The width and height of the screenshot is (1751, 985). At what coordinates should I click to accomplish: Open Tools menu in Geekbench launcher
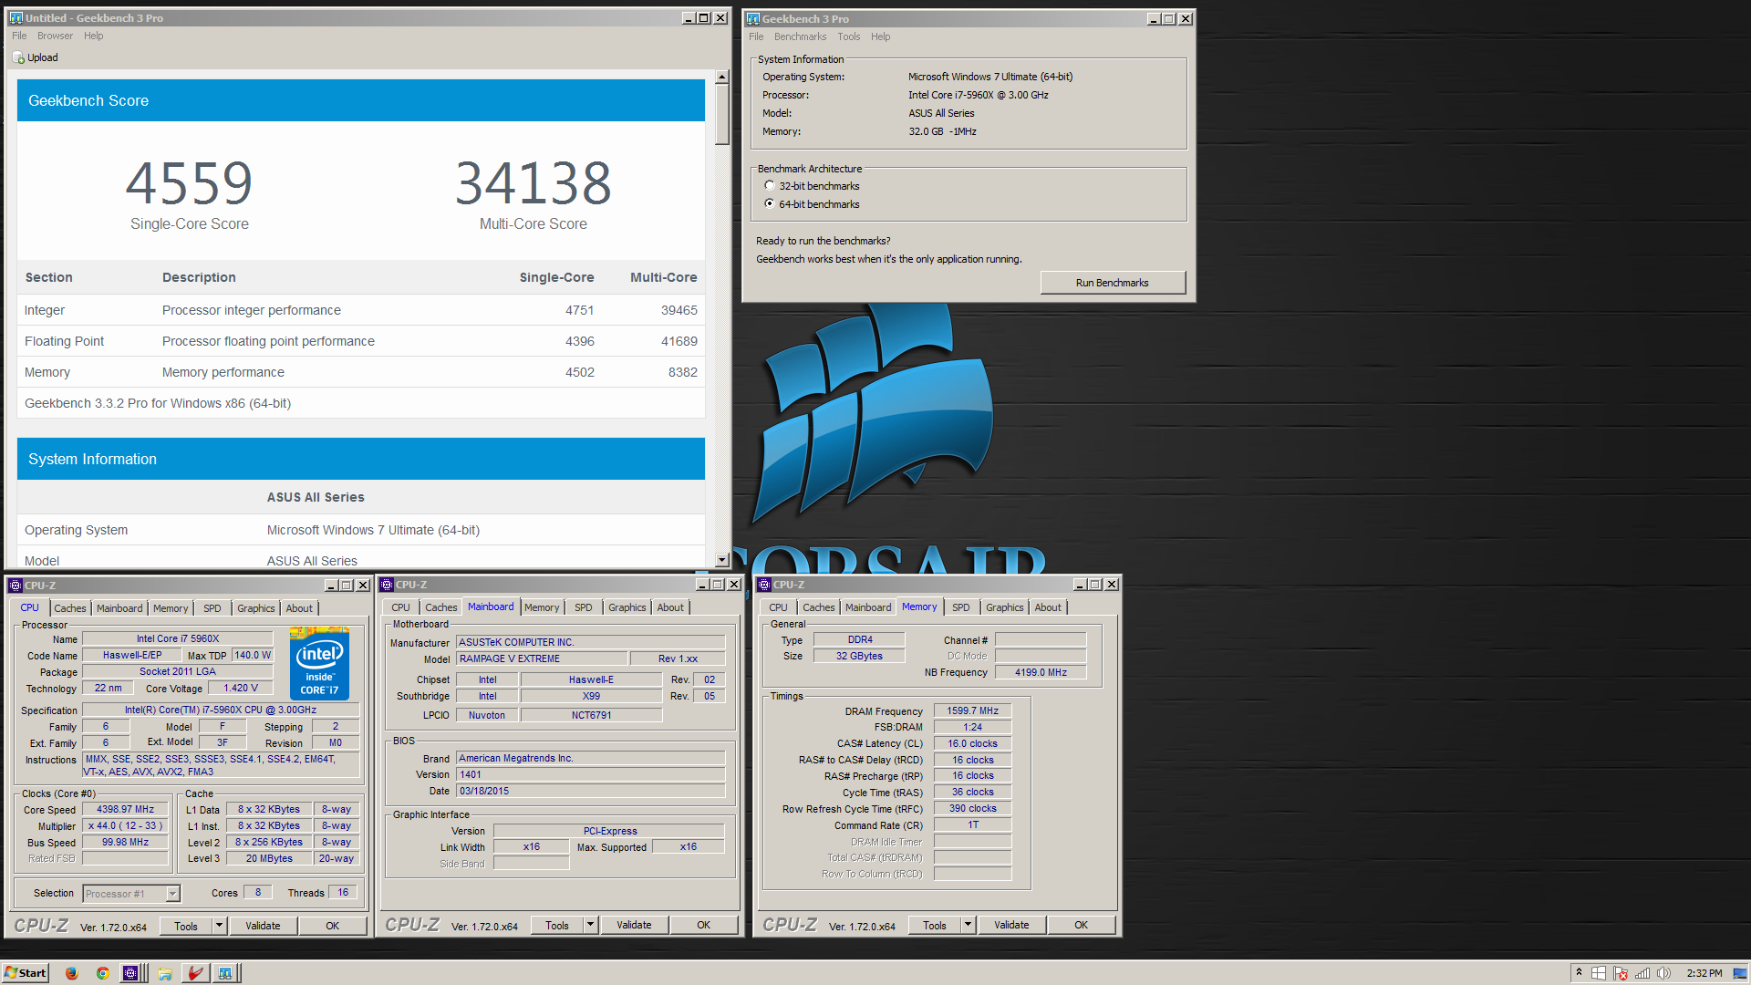848,37
